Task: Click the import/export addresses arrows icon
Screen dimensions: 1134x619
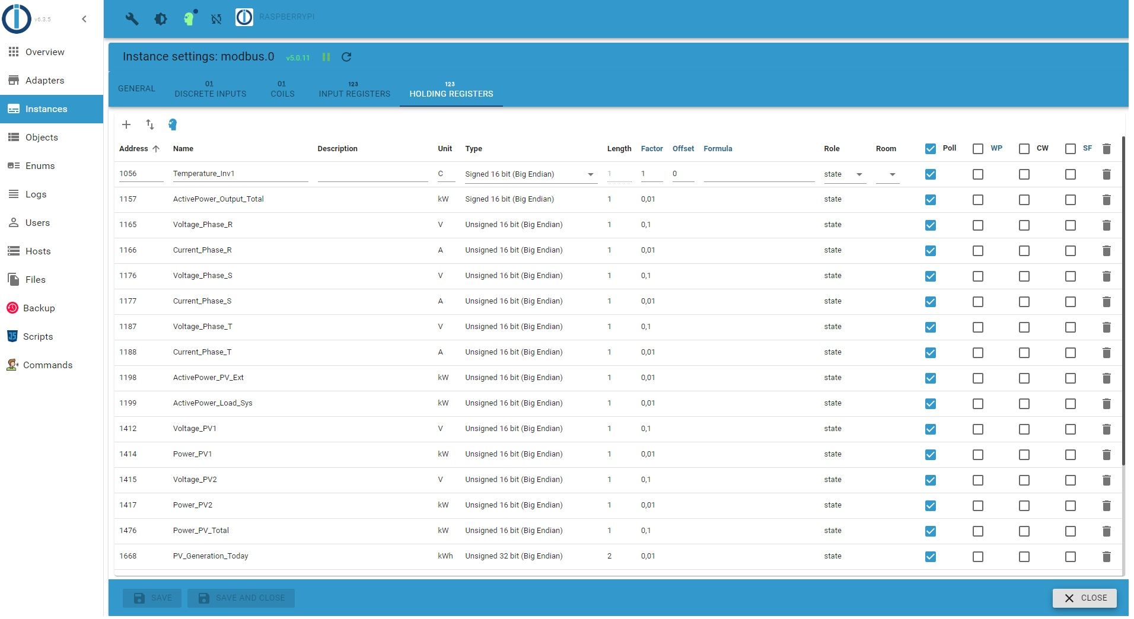Action: [x=150, y=125]
